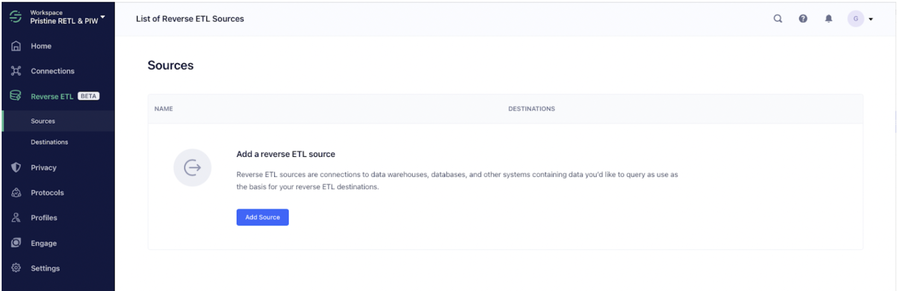Click the Engage icon in sidebar
Image resolution: width=898 pixels, height=291 pixels.
pos(16,242)
